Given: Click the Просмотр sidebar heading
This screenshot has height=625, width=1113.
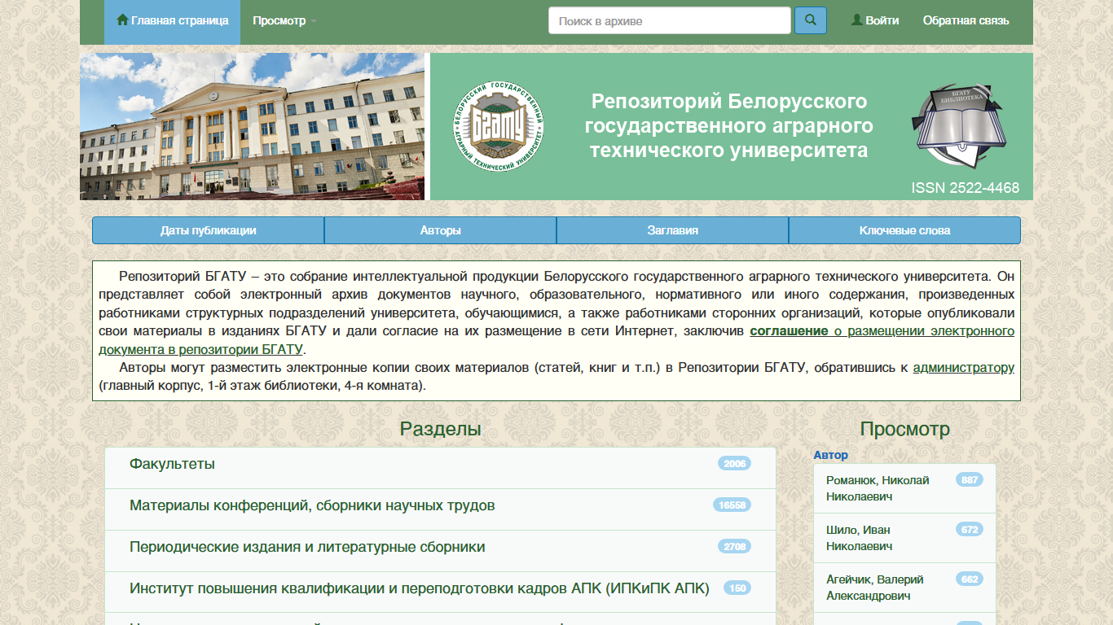Looking at the screenshot, I should click(x=904, y=429).
